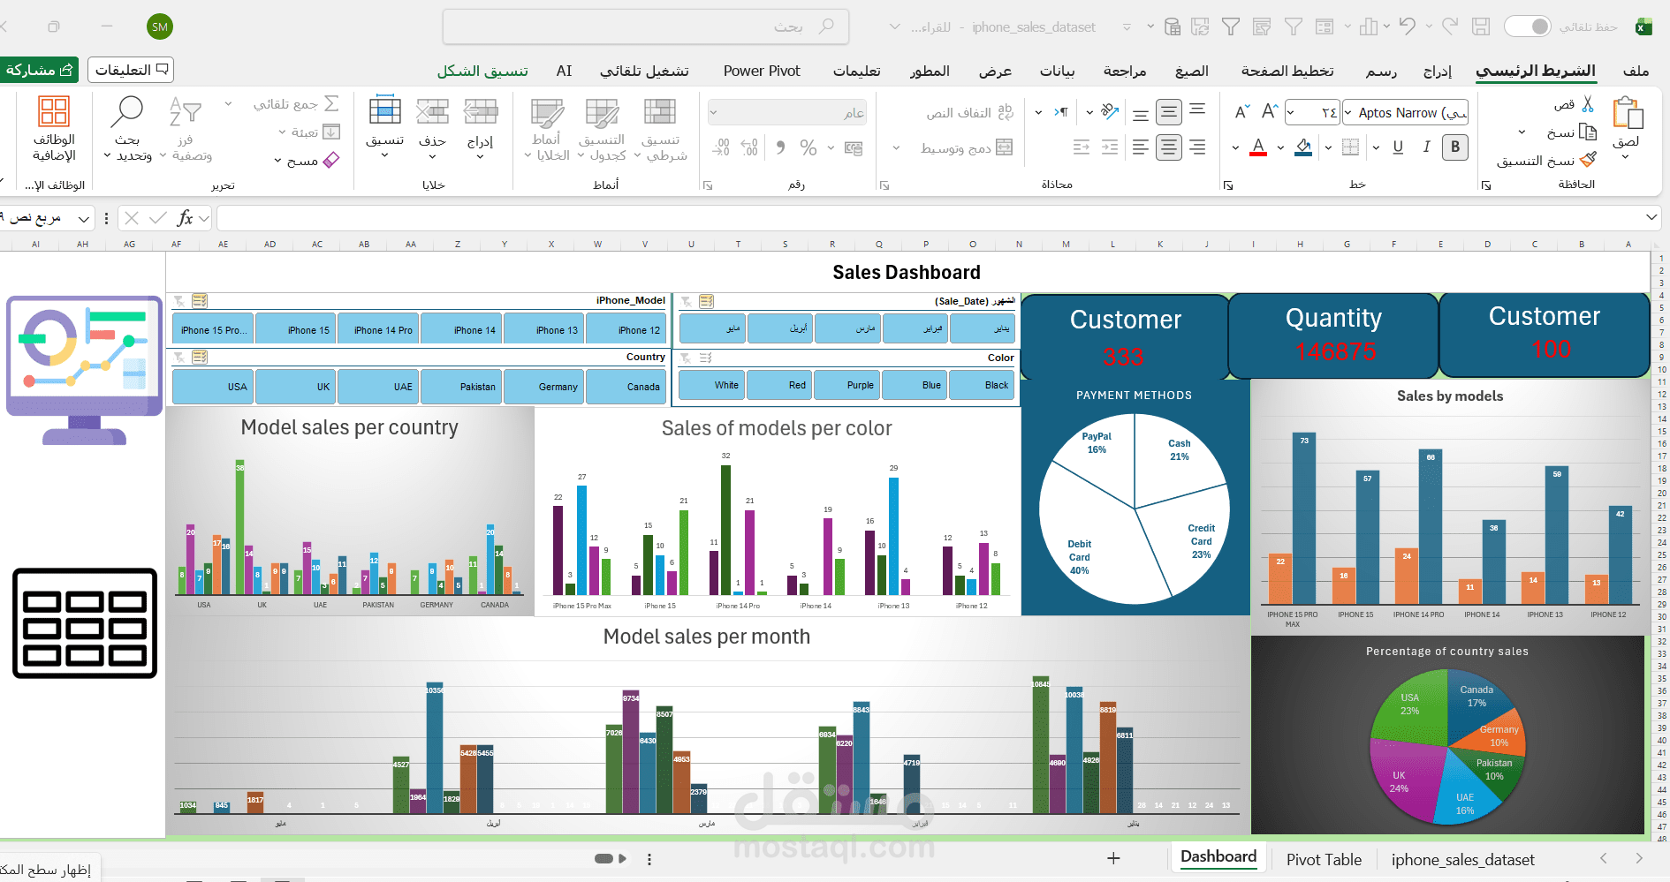
Task: Click the Percent Style icon
Action: pos(808,147)
